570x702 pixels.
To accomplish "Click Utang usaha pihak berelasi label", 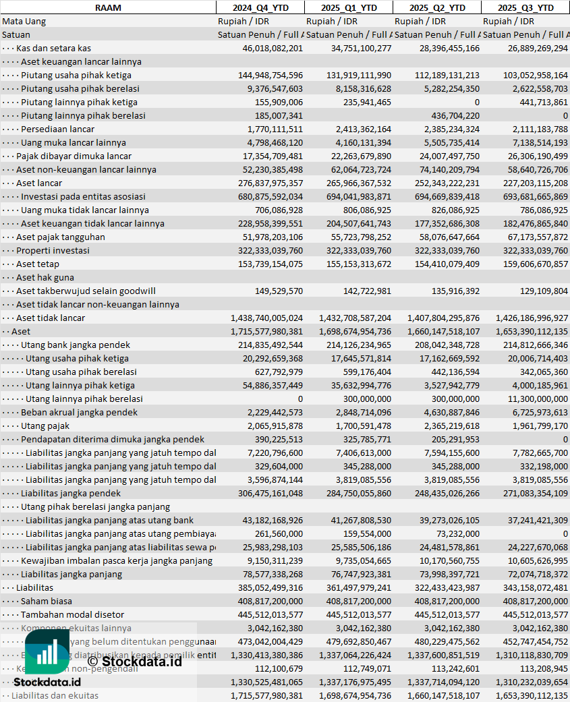I will pyautogui.click(x=81, y=372).
